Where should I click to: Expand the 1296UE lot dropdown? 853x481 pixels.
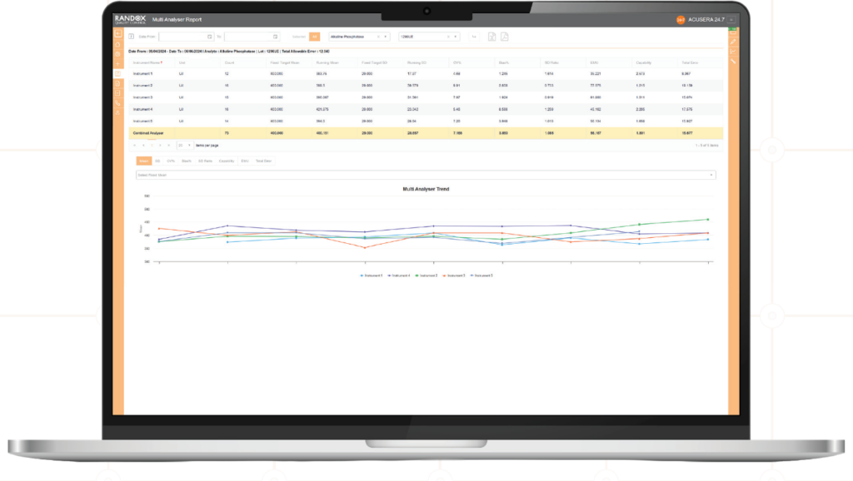point(456,37)
